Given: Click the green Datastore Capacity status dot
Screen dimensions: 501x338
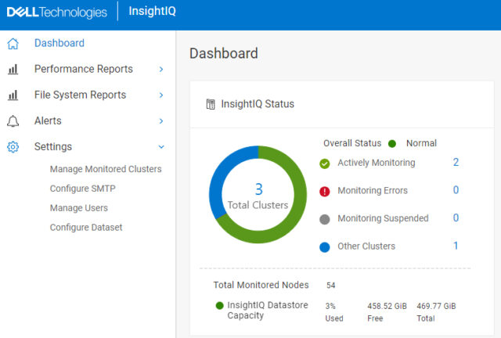Looking at the screenshot, I should pos(219,306).
